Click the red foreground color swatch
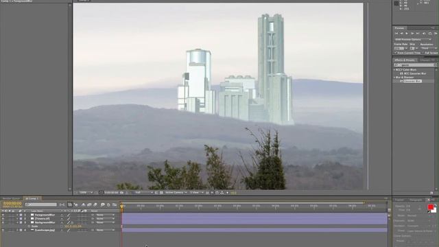 pyautogui.click(x=431, y=207)
